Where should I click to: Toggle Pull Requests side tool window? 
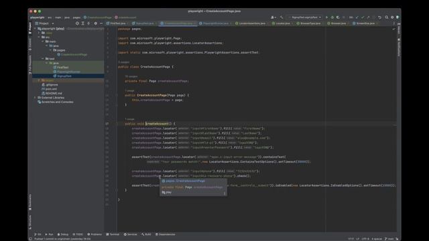click(x=29, y=64)
